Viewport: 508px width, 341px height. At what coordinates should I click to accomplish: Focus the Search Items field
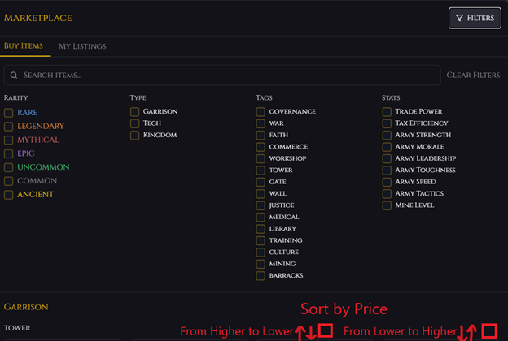pyautogui.click(x=228, y=76)
